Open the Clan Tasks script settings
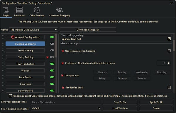The height and width of the screenshot is (113, 176). click(x=25, y=84)
